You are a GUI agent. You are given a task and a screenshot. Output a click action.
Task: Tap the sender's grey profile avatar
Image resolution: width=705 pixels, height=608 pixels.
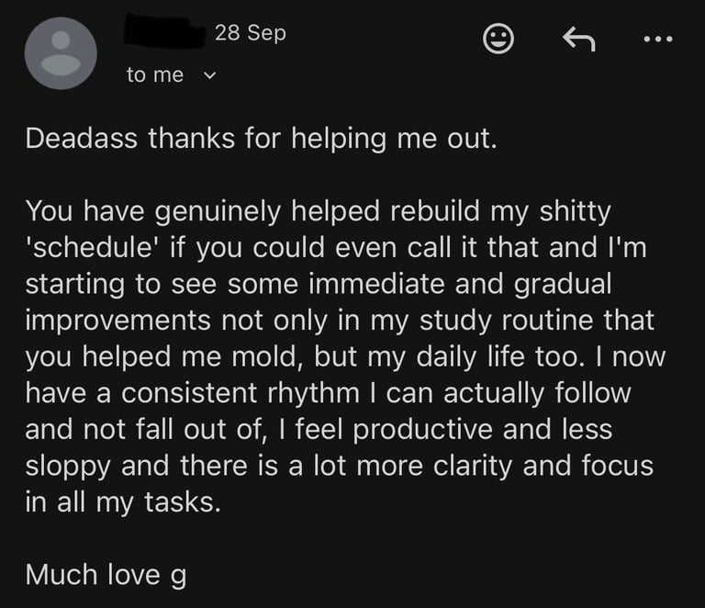(61, 53)
